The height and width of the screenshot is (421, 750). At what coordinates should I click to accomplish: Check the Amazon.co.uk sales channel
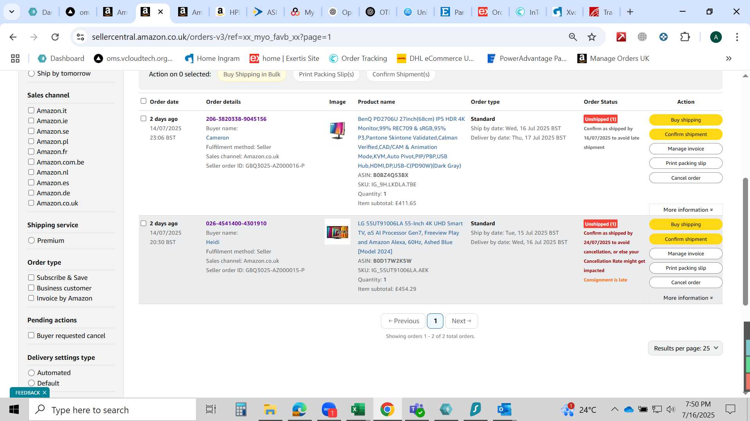pyautogui.click(x=31, y=203)
